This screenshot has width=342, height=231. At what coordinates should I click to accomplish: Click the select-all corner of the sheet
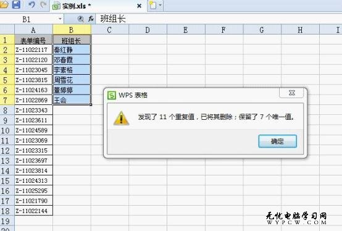pyautogui.click(x=7, y=30)
